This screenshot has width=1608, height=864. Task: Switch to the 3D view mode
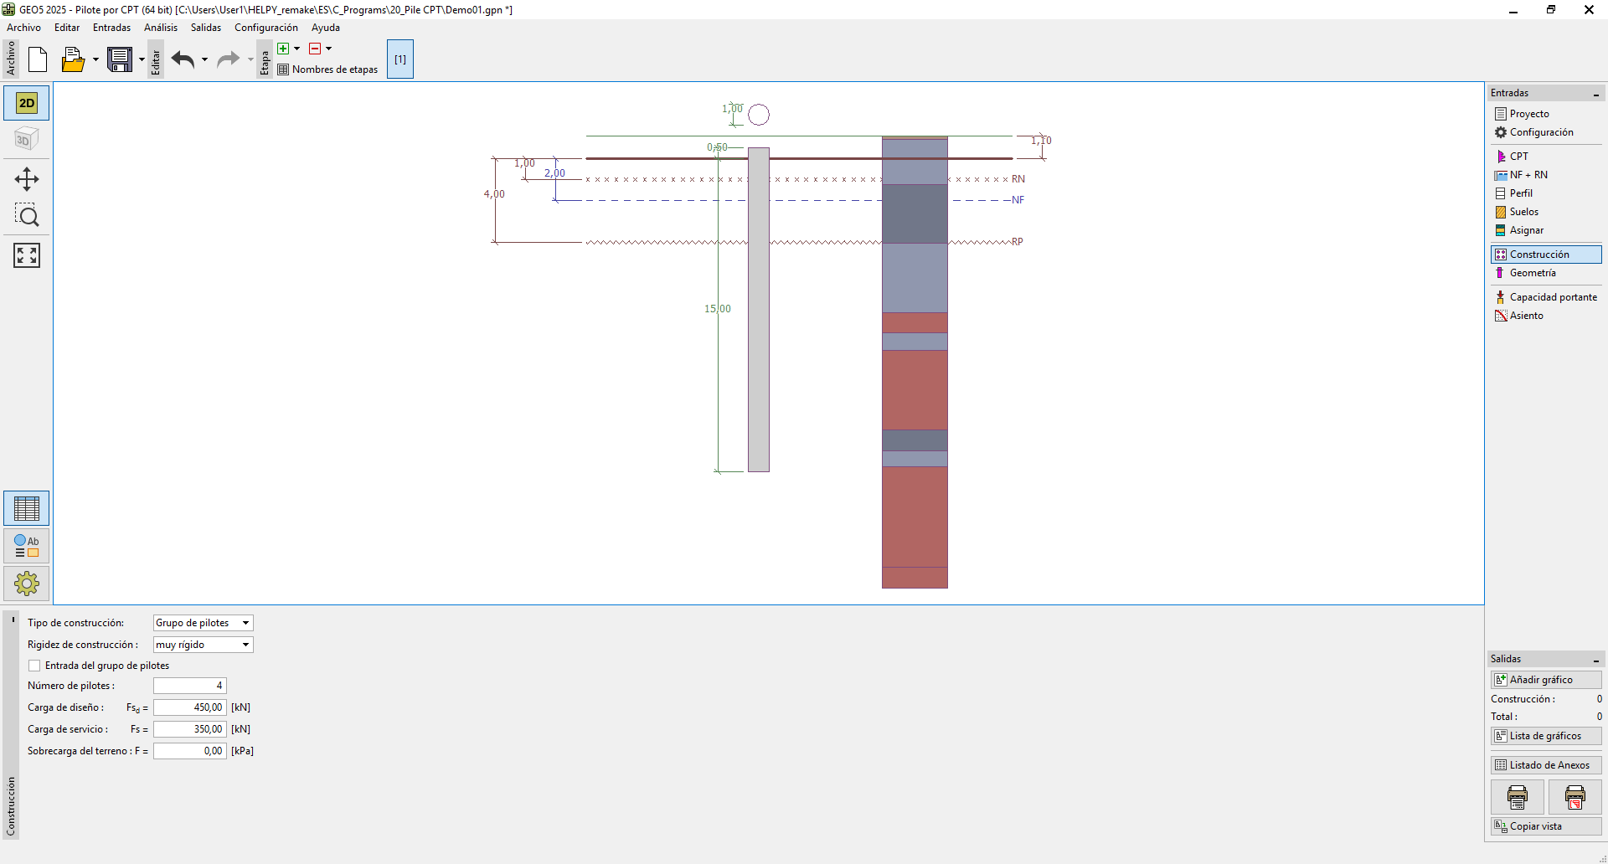coord(27,140)
